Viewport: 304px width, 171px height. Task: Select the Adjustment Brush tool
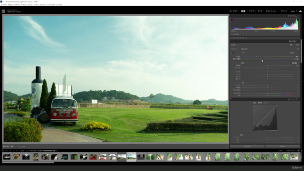(x=246, y=38)
